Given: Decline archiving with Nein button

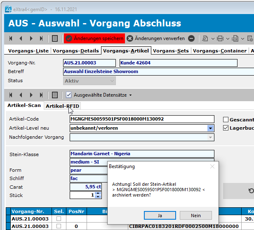Looking at the screenshot, I should pos(196,216).
